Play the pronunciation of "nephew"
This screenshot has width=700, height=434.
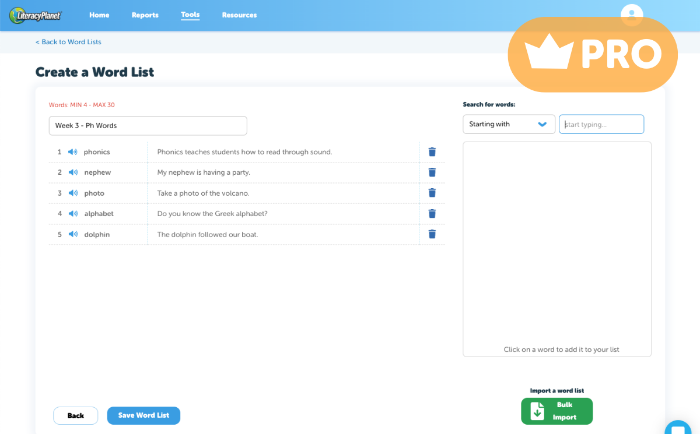(x=72, y=172)
